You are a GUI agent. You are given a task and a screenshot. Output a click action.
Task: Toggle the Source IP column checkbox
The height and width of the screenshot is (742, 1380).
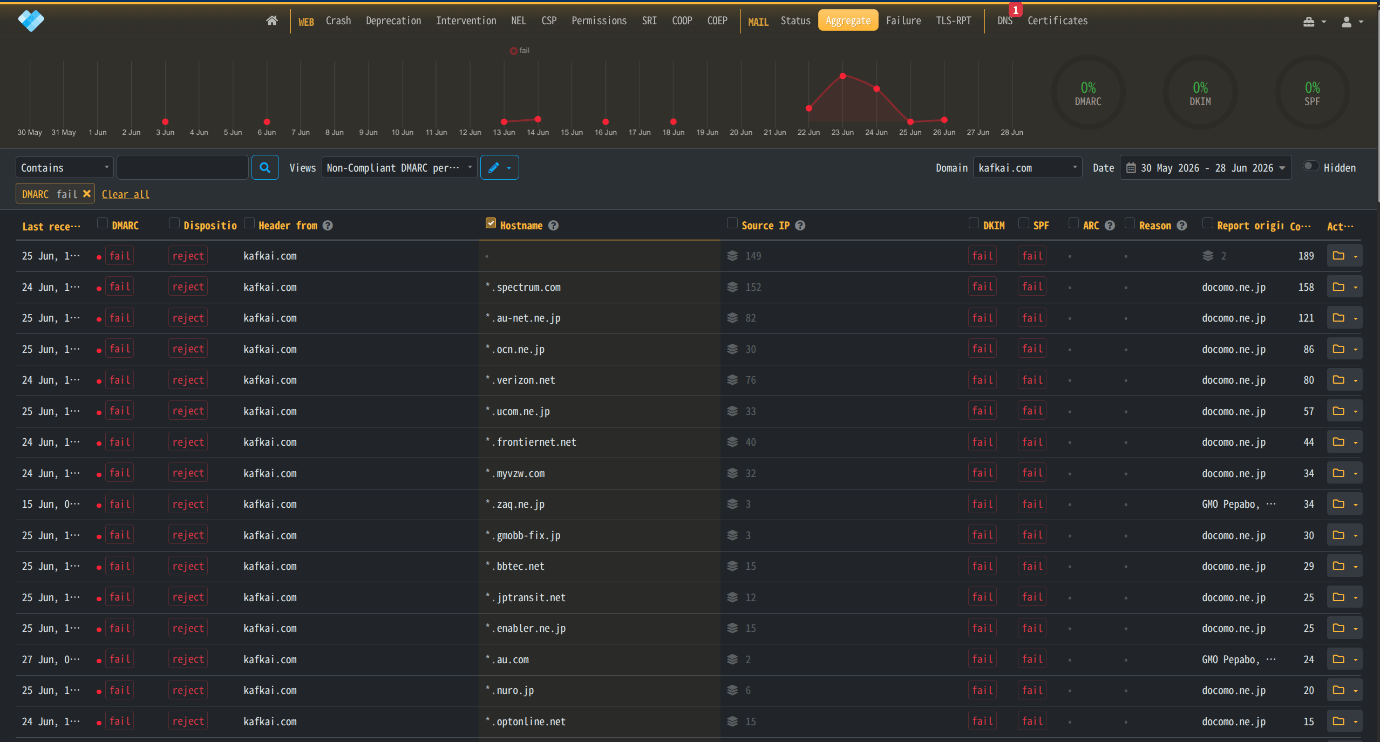tap(732, 223)
